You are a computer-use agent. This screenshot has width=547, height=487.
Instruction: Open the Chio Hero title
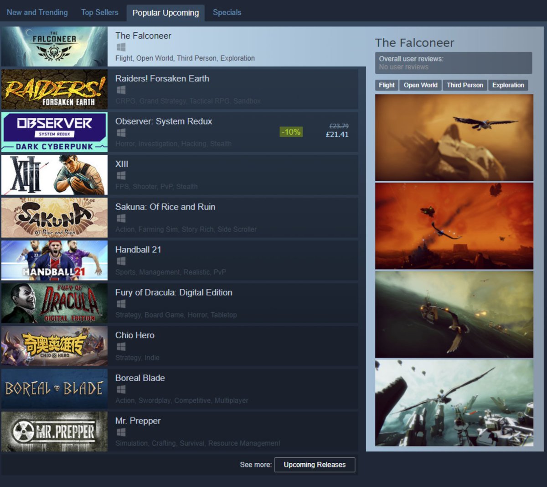click(x=135, y=335)
